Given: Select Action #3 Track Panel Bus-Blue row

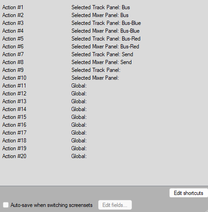Looking at the screenshot, I should click(104, 23).
